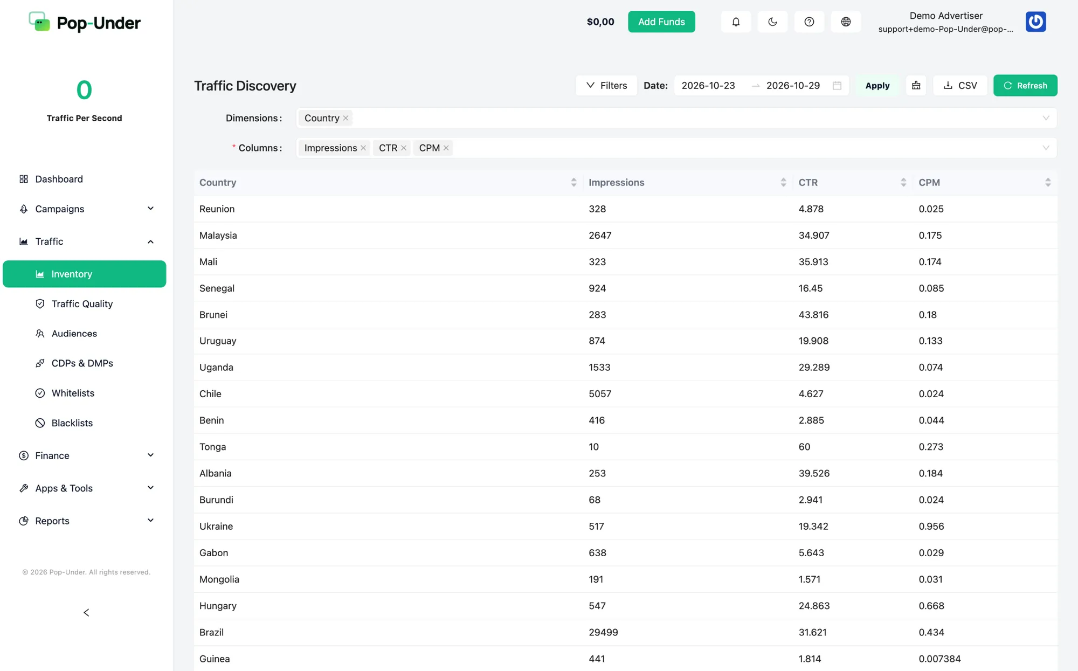Click the Hungary country cell
This screenshot has height=671, width=1078.
pos(218,606)
